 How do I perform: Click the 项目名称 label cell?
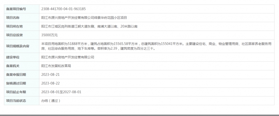[x=21, y=18]
